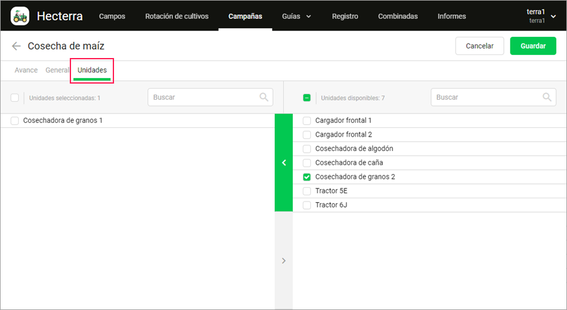Select Cosechadora de granos 1 checkbox
Image resolution: width=567 pixels, height=310 pixels.
[14, 120]
